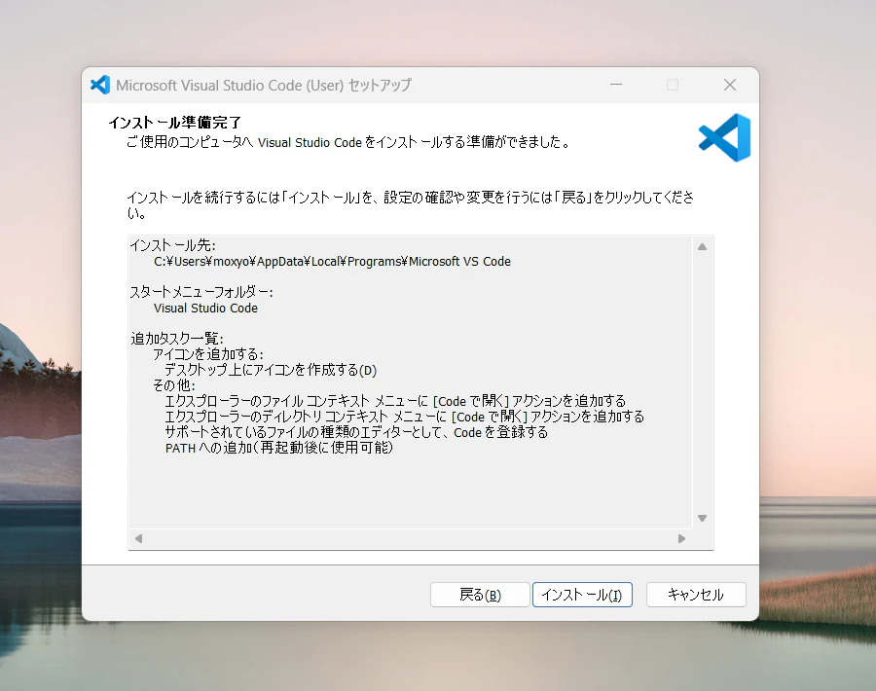This screenshot has height=691, width=876.
Task: Click scroll left arrow of summary box
Action: point(138,538)
